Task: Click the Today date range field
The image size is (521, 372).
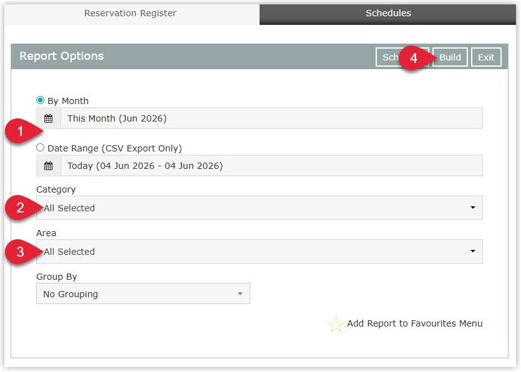Action: tap(271, 166)
